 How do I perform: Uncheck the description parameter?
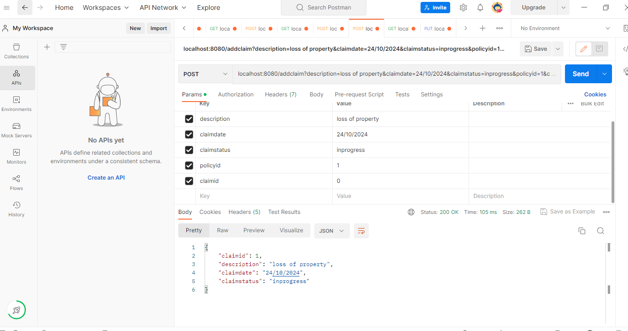[189, 119]
